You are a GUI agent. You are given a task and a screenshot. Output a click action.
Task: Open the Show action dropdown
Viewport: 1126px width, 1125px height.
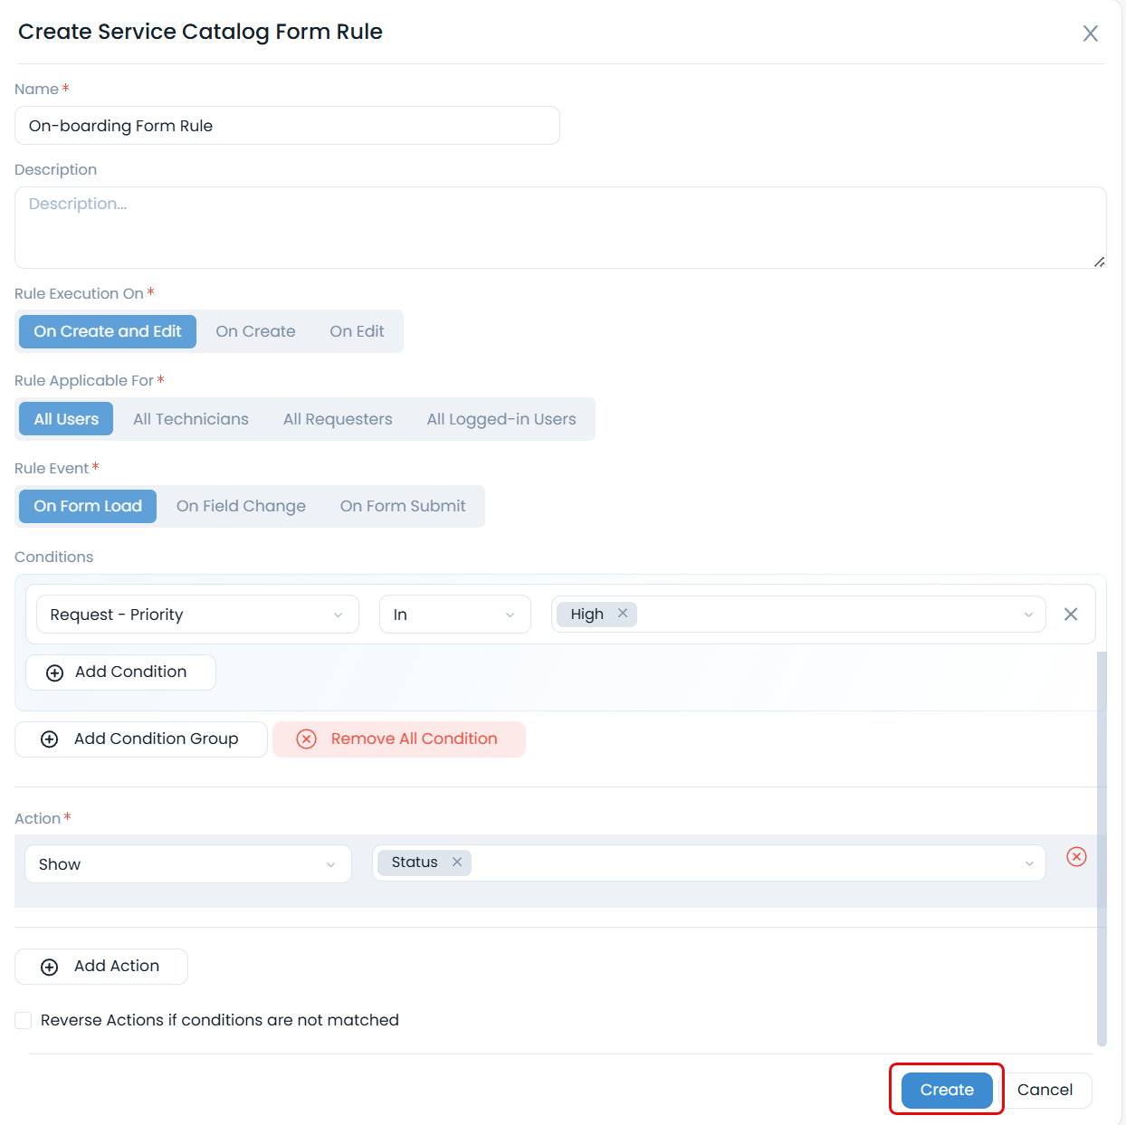187,863
